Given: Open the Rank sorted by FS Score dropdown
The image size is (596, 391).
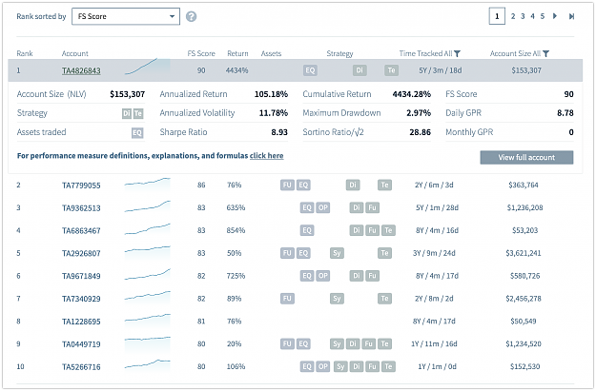Looking at the screenshot, I should click(126, 16).
